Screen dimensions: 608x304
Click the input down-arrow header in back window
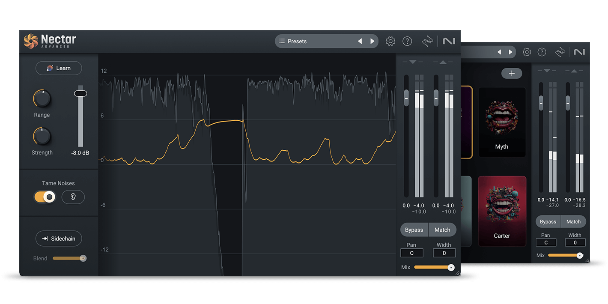tap(547, 71)
